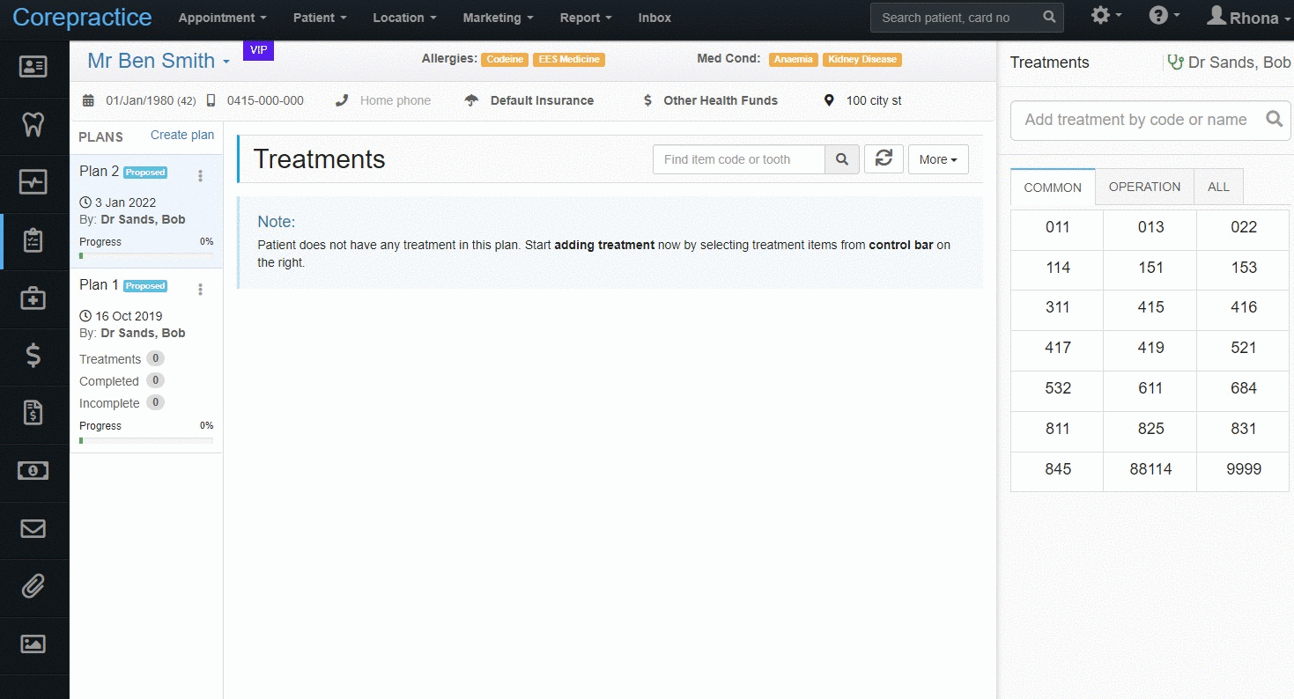Switch to the OPERATION tab
The width and height of the screenshot is (1294, 699).
click(x=1144, y=187)
